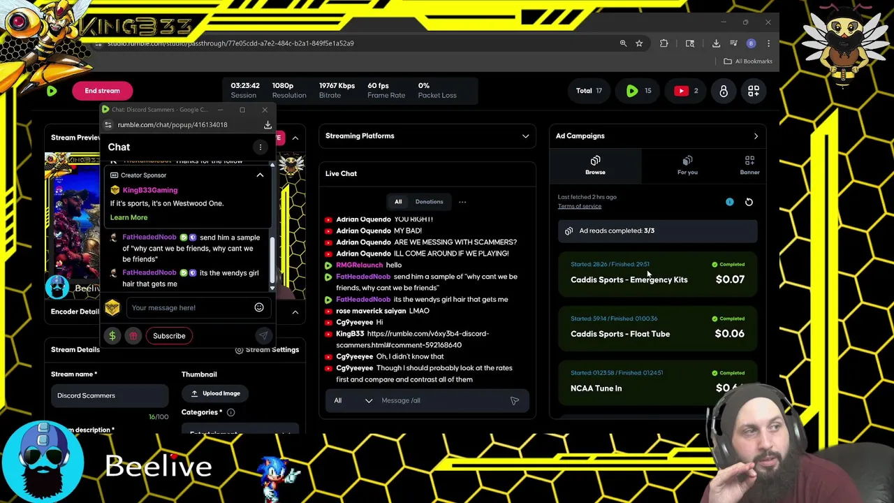
Task: Click the lock icon in the top bar
Action: click(724, 91)
